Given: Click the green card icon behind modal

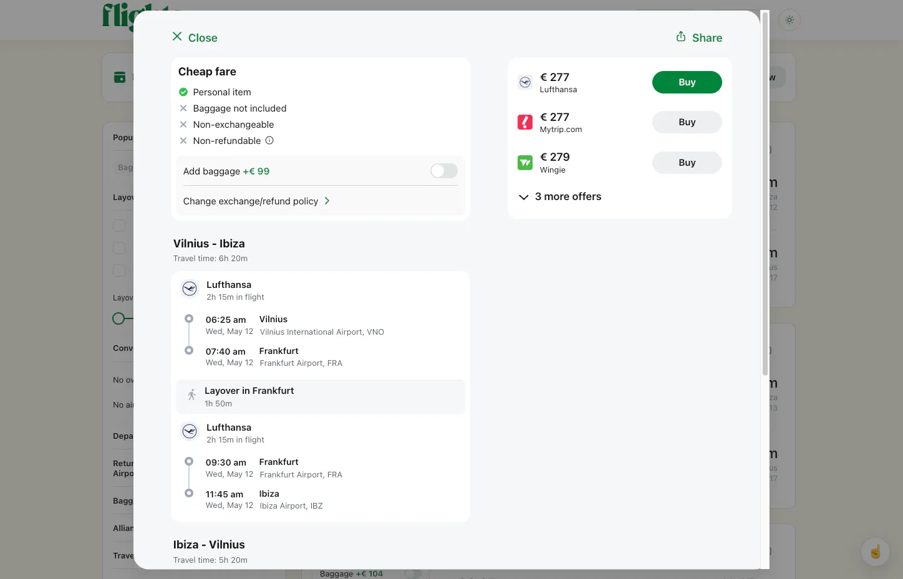Looking at the screenshot, I should tap(120, 77).
